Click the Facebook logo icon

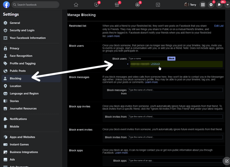tap(6, 5)
